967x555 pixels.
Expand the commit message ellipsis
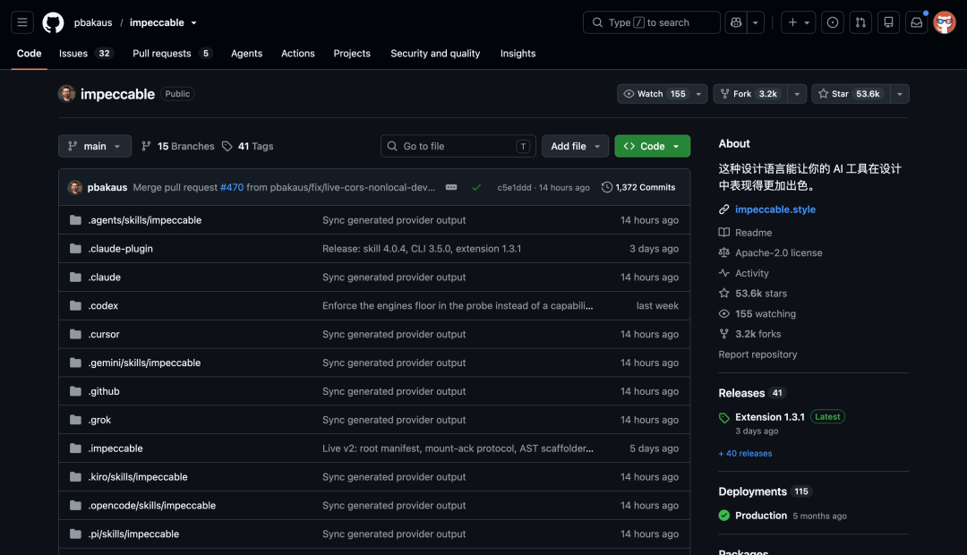pyautogui.click(x=451, y=187)
